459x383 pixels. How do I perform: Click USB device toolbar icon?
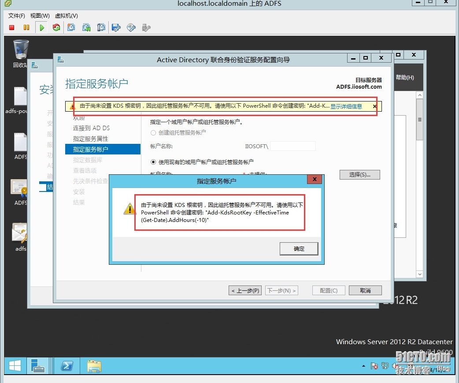(x=146, y=27)
